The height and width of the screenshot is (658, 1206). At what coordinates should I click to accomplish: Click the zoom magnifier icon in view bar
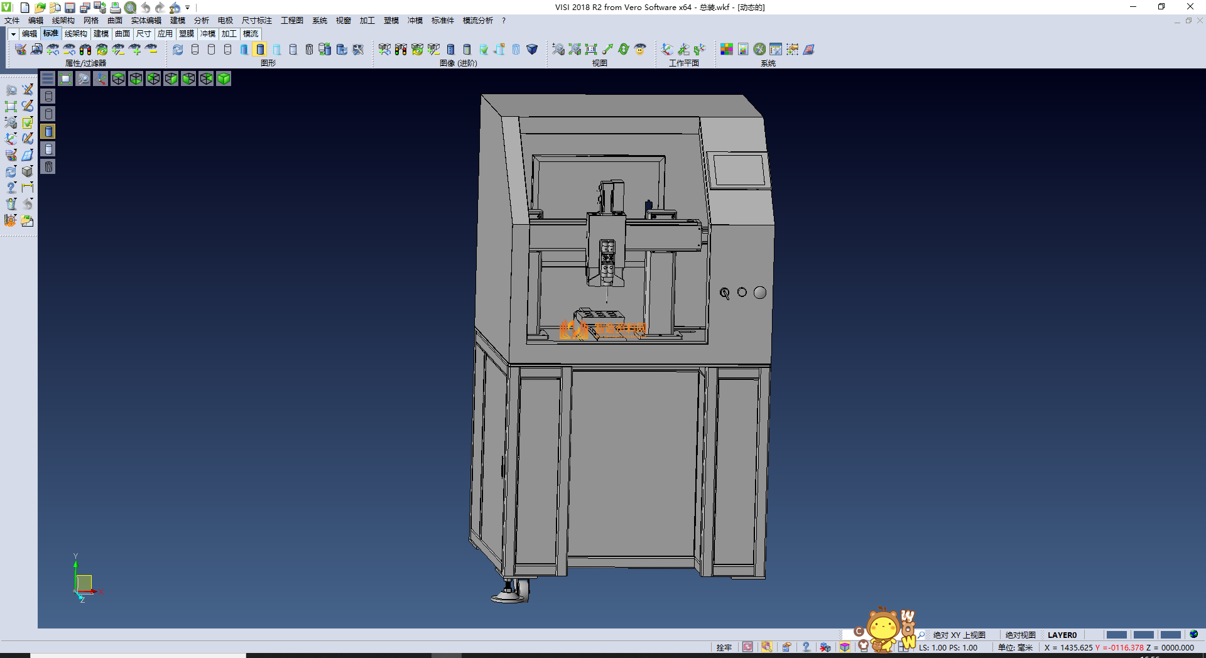click(x=83, y=78)
